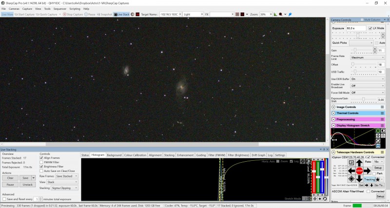Slew the mount down with the down arrow
390x208 pixels.
point(359,179)
